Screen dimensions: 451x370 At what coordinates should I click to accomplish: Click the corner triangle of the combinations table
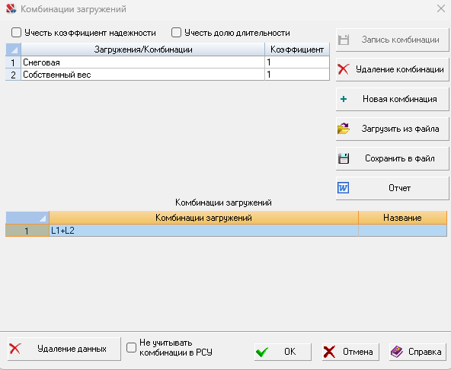[x=27, y=218]
